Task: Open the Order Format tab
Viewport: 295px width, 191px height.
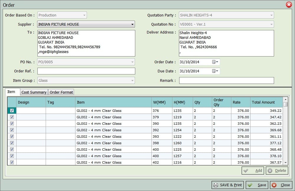Action: (61, 92)
